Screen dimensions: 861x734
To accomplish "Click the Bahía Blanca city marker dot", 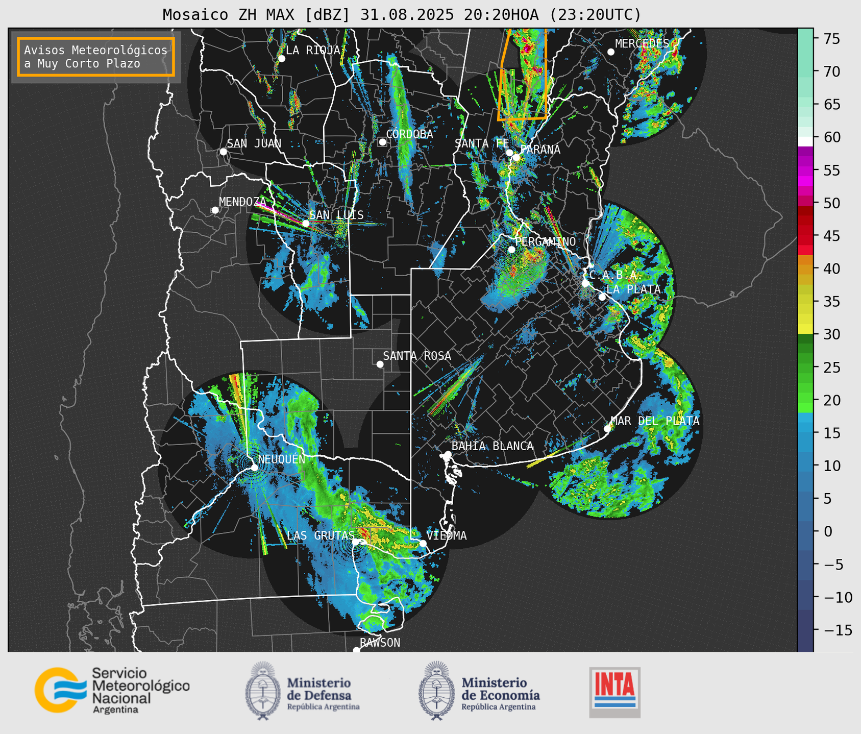I will [448, 454].
